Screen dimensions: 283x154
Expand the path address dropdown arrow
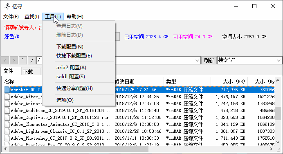point(197,61)
